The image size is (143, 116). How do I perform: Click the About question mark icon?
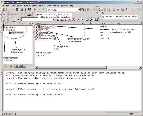pyautogui.click(x=26, y=10)
